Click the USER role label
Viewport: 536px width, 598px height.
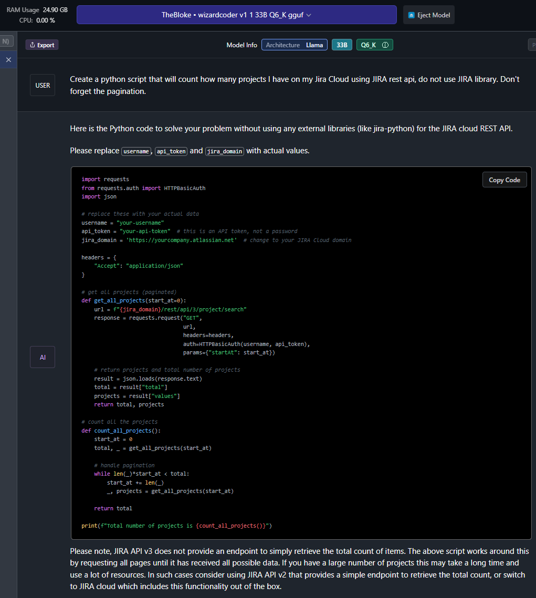pyautogui.click(x=43, y=85)
